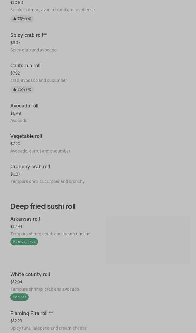Click the $12.94 price under Arkansas roll
The height and width of the screenshot is (333, 196).
coord(16,227)
